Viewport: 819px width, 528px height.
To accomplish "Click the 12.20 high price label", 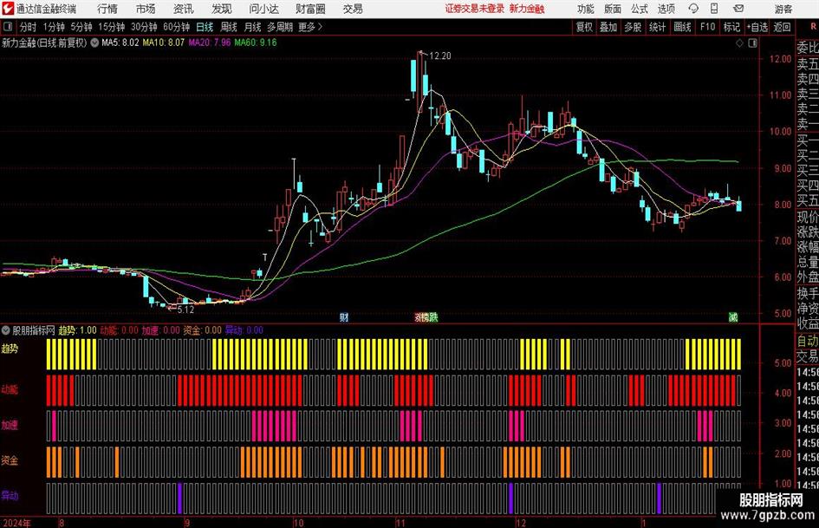I will [439, 56].
